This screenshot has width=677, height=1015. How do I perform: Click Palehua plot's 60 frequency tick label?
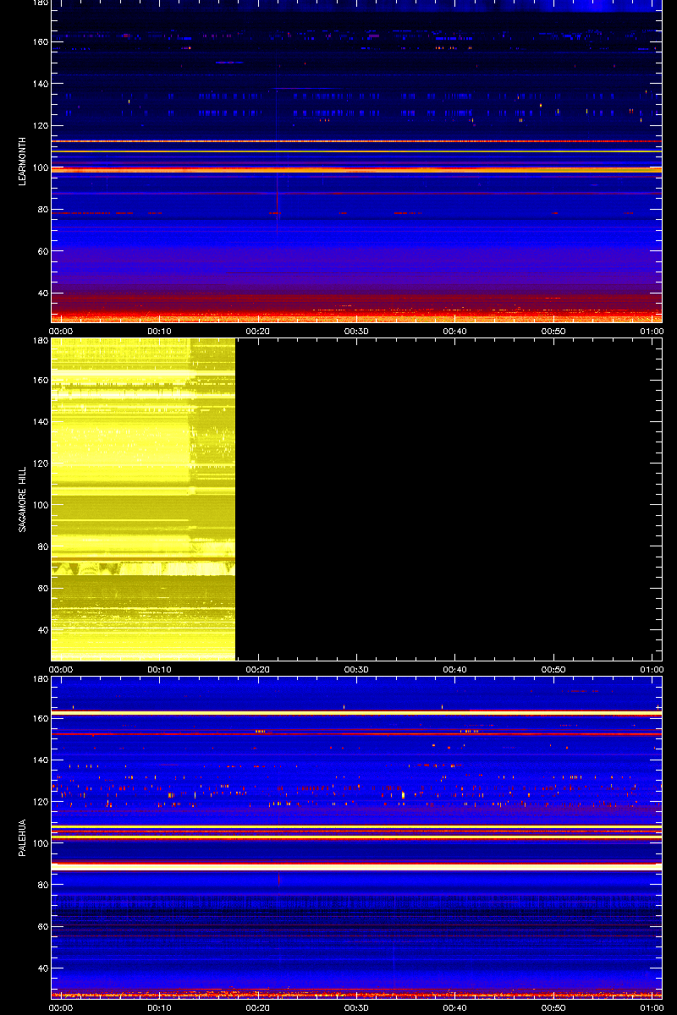click(x=41, y=928)
